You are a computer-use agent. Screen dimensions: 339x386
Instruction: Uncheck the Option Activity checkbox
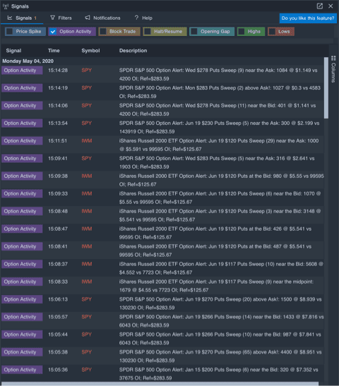(x=53, y=32)
